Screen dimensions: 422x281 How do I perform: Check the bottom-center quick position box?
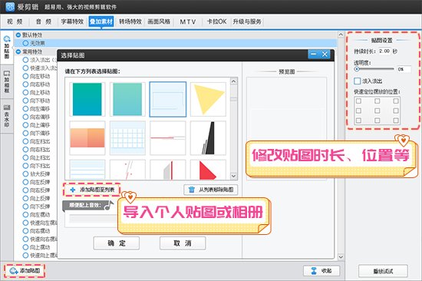(377, 121)
